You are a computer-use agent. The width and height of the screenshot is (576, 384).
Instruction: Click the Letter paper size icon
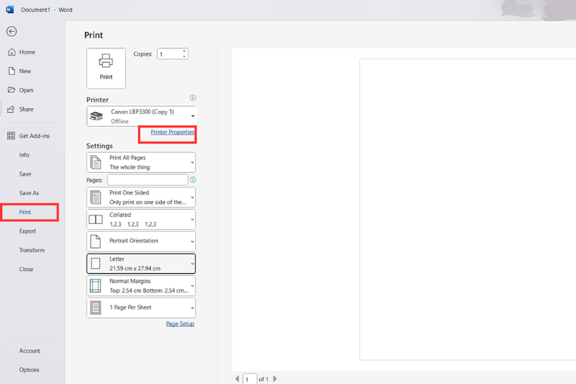tap(96, 264)
